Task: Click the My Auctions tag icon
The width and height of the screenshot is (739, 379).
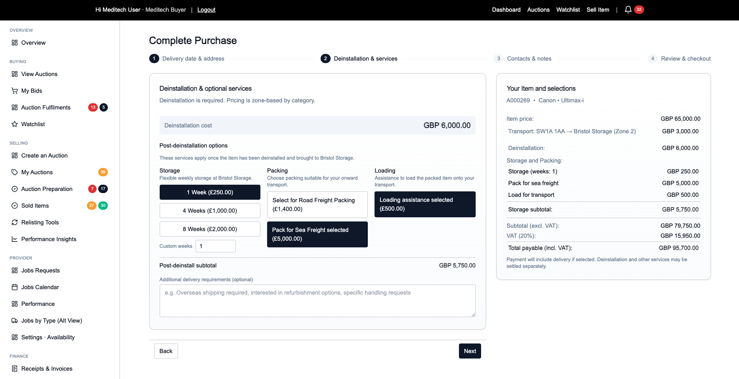Action: [x=15, y=172]
